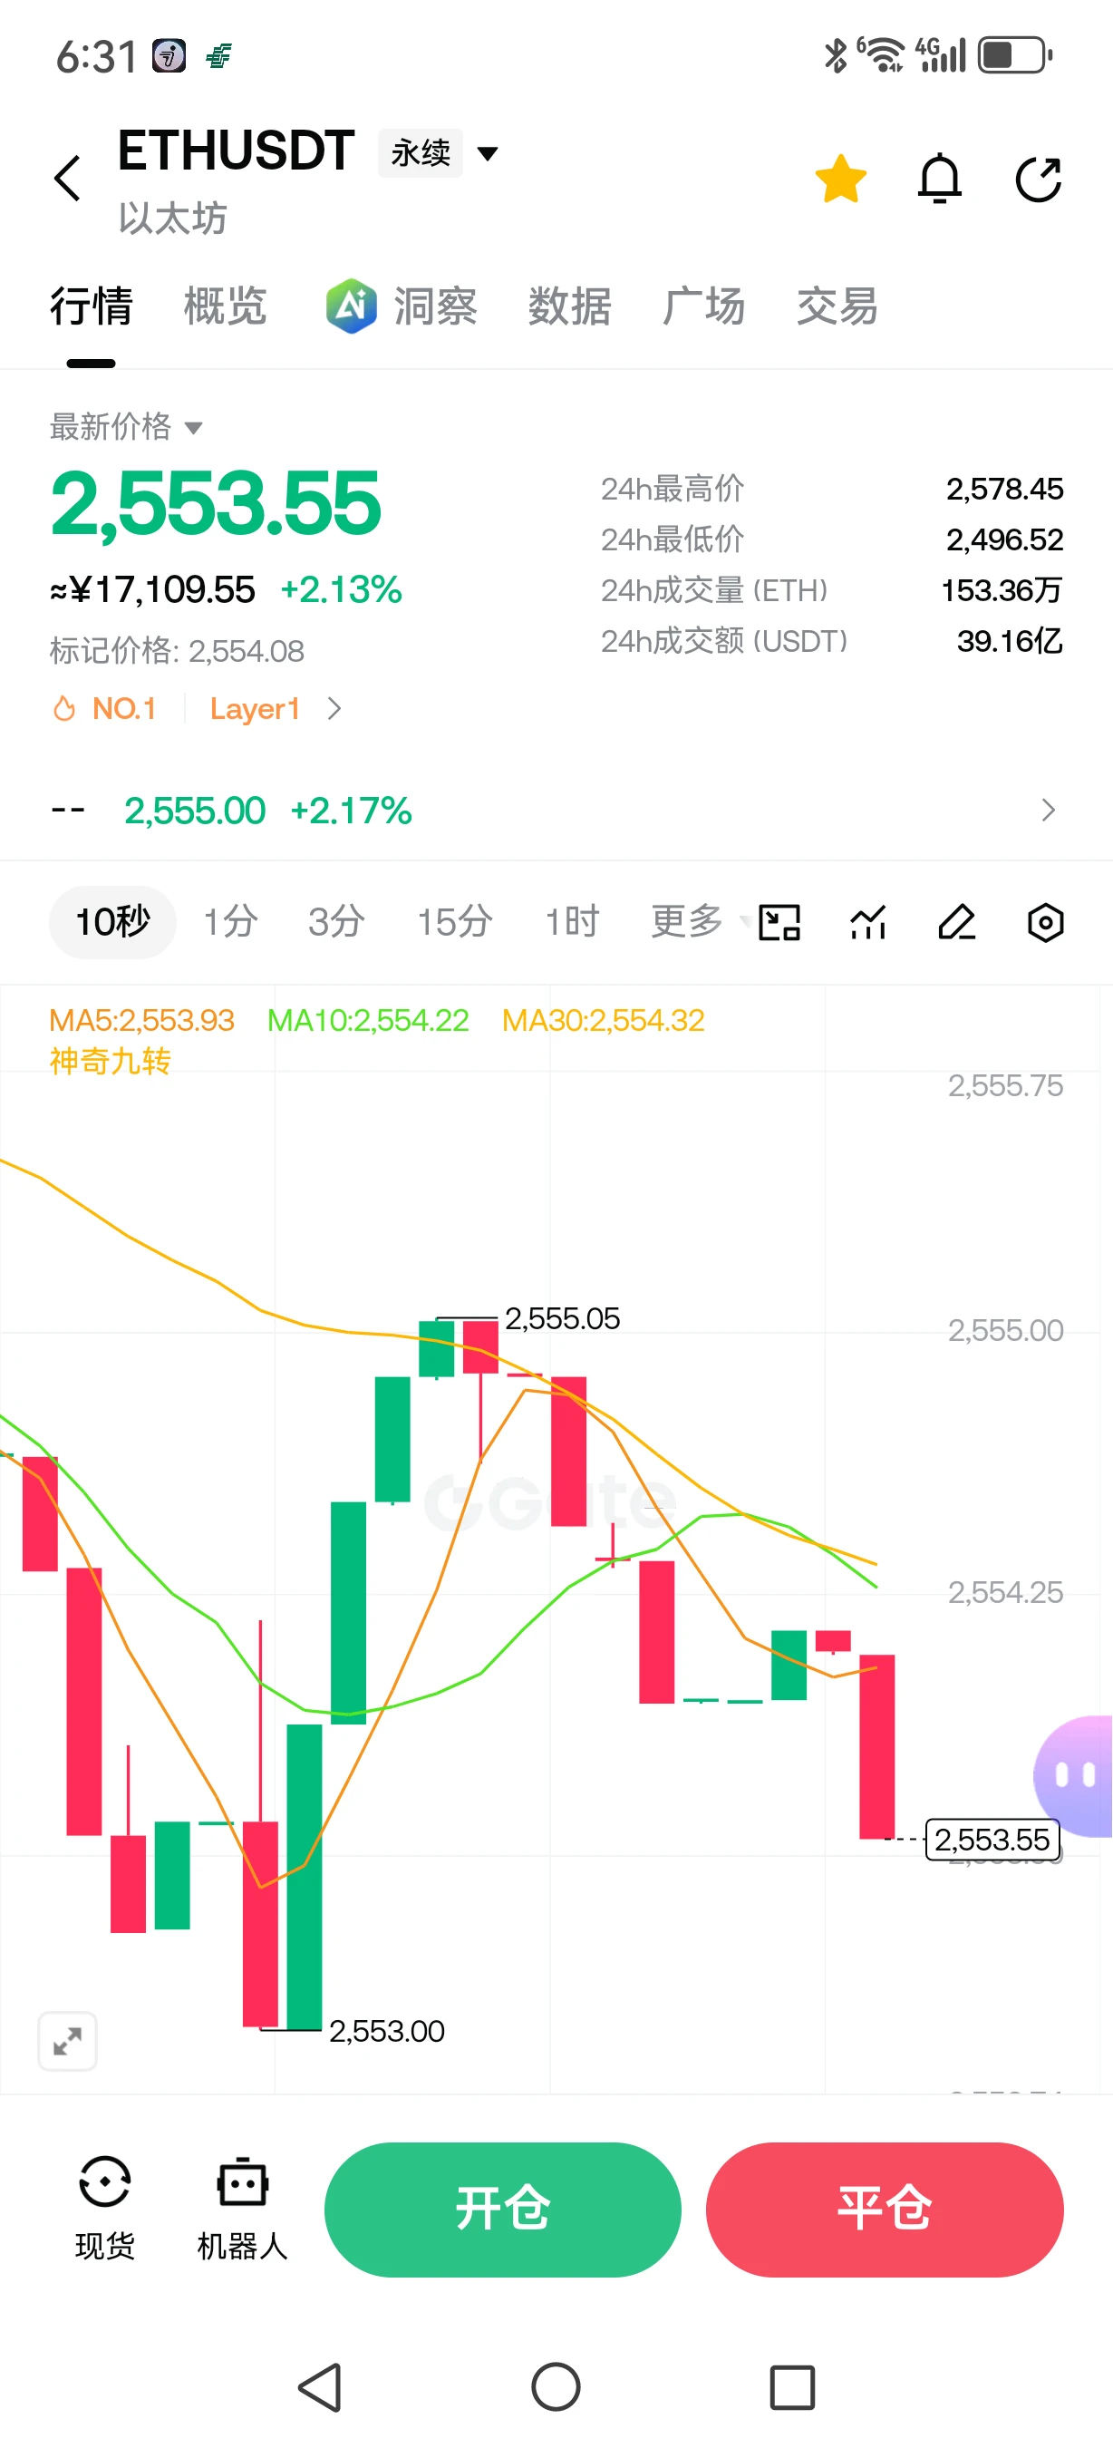The image size is (1113, 2448).
Task: Open chart indicators icon
Action: [868, 922]
